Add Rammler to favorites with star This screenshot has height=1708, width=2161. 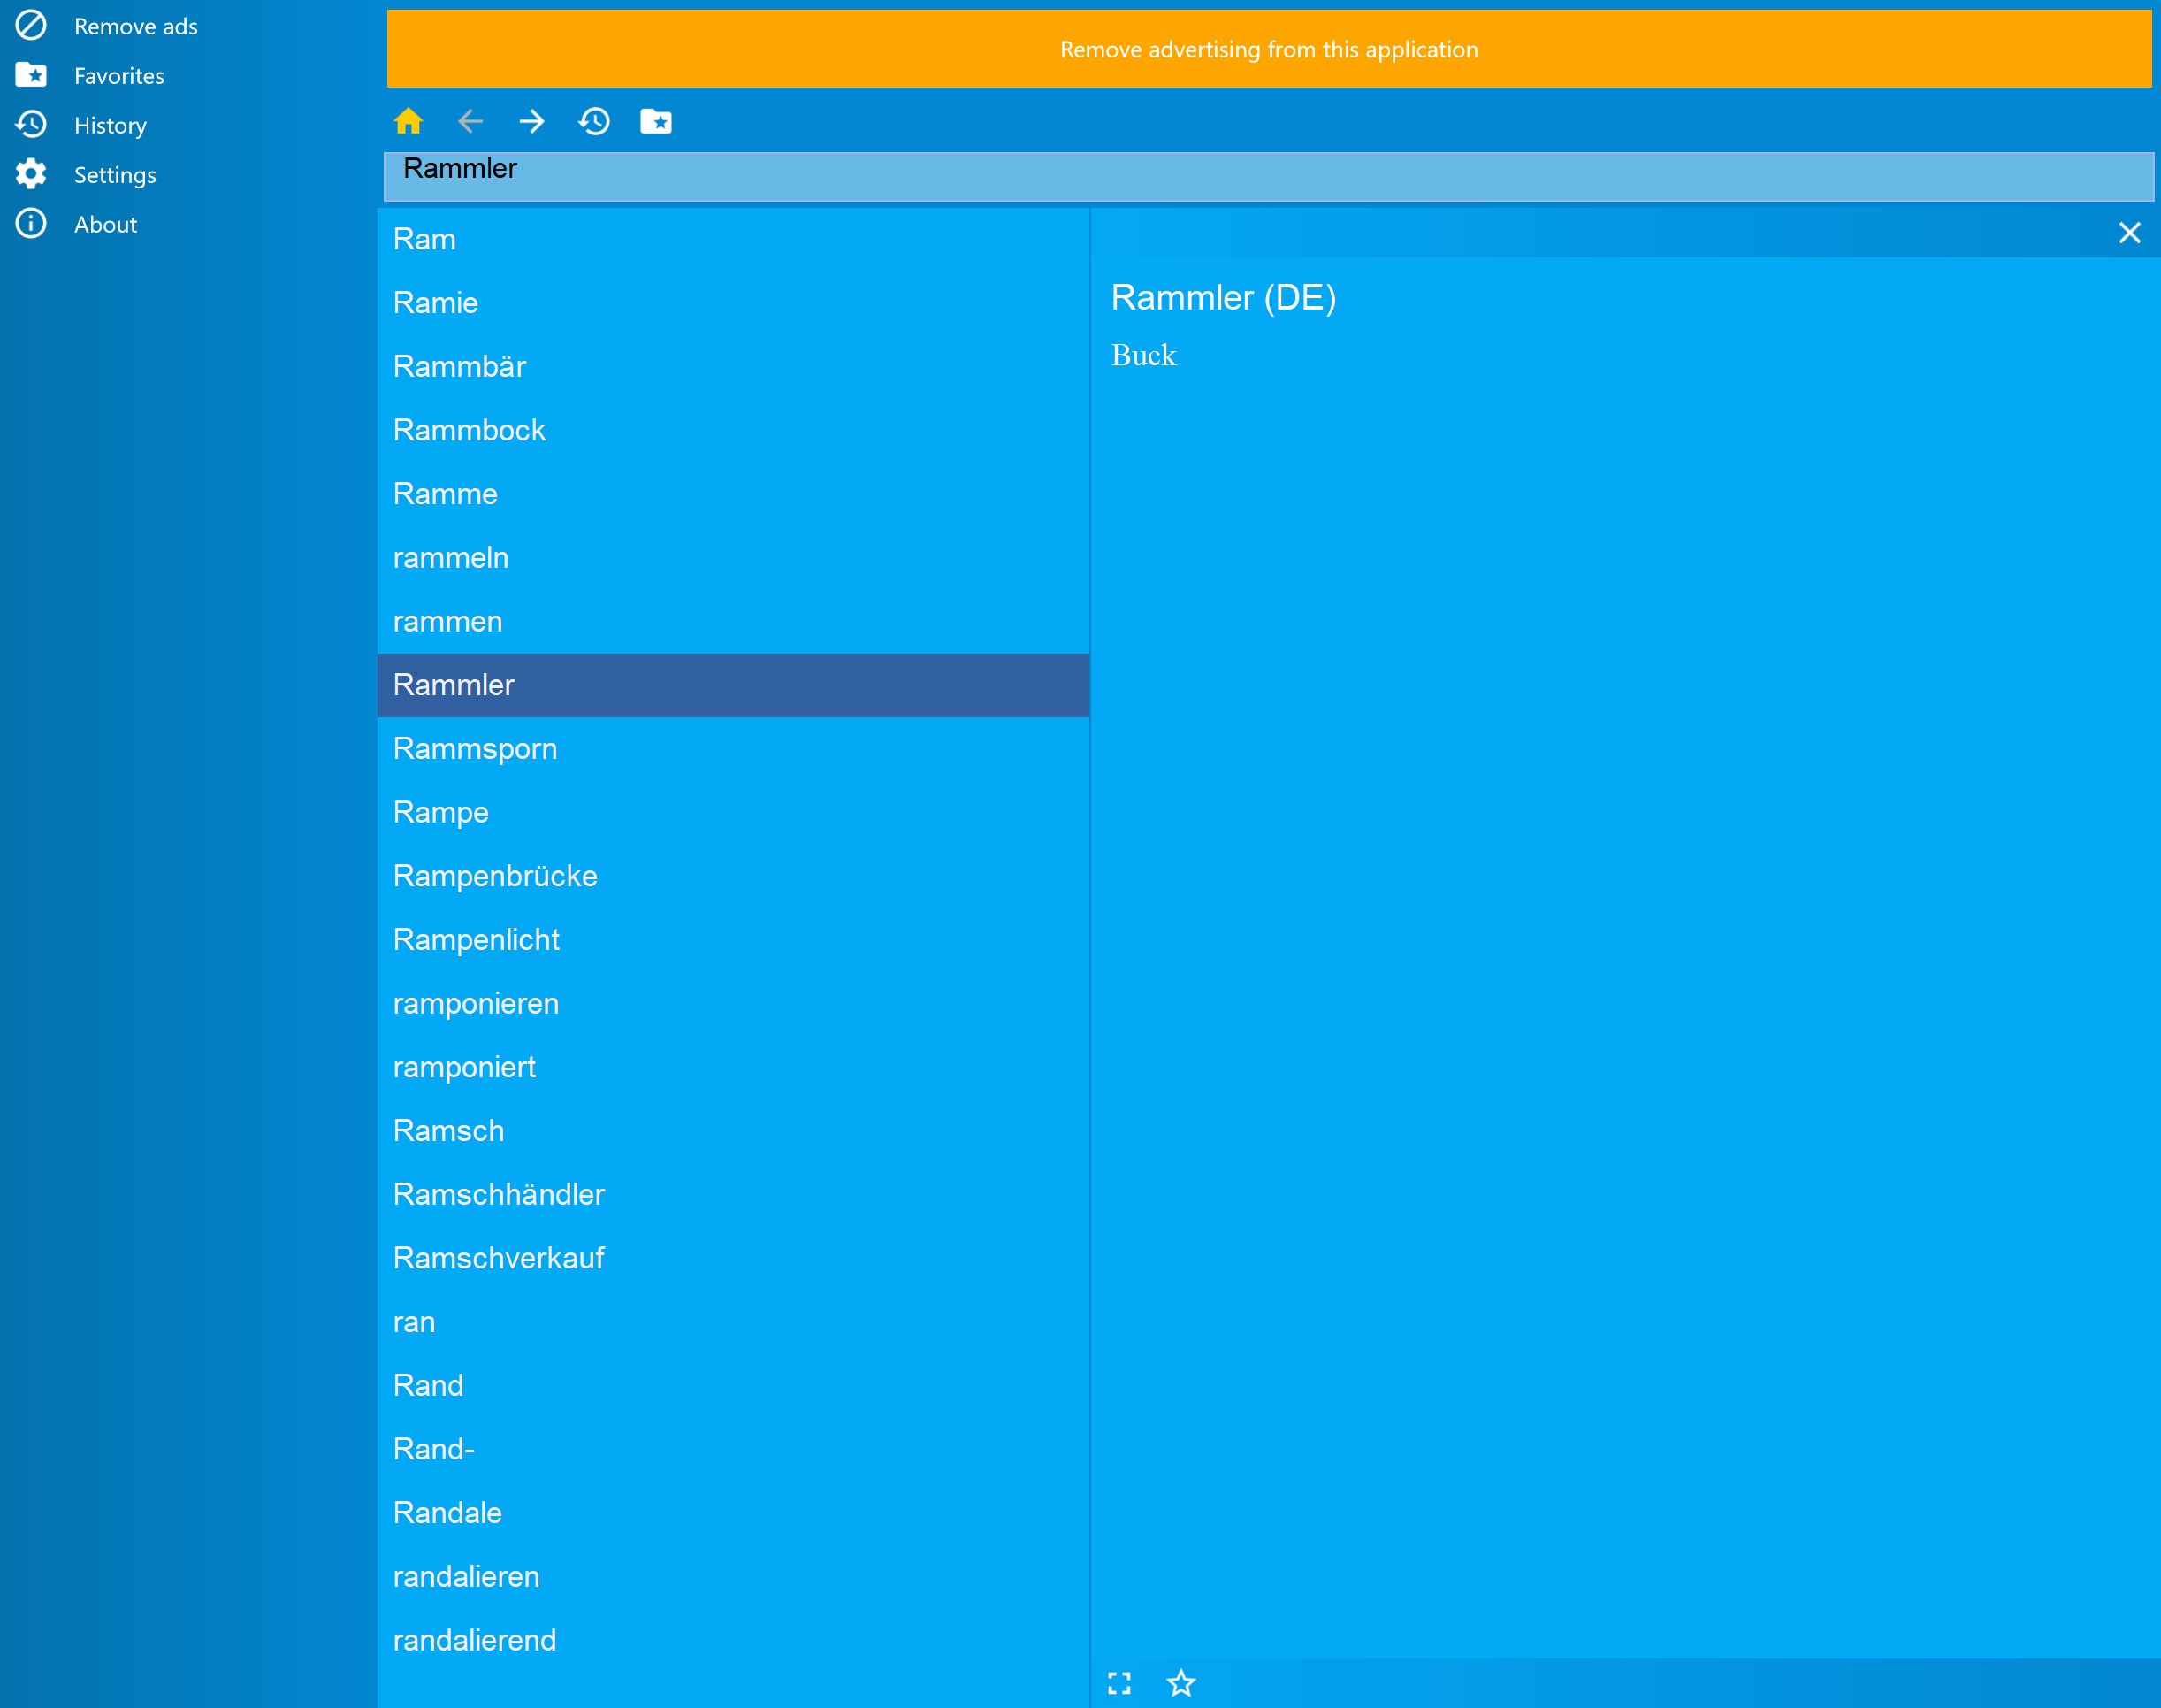coord(1180,1683)
